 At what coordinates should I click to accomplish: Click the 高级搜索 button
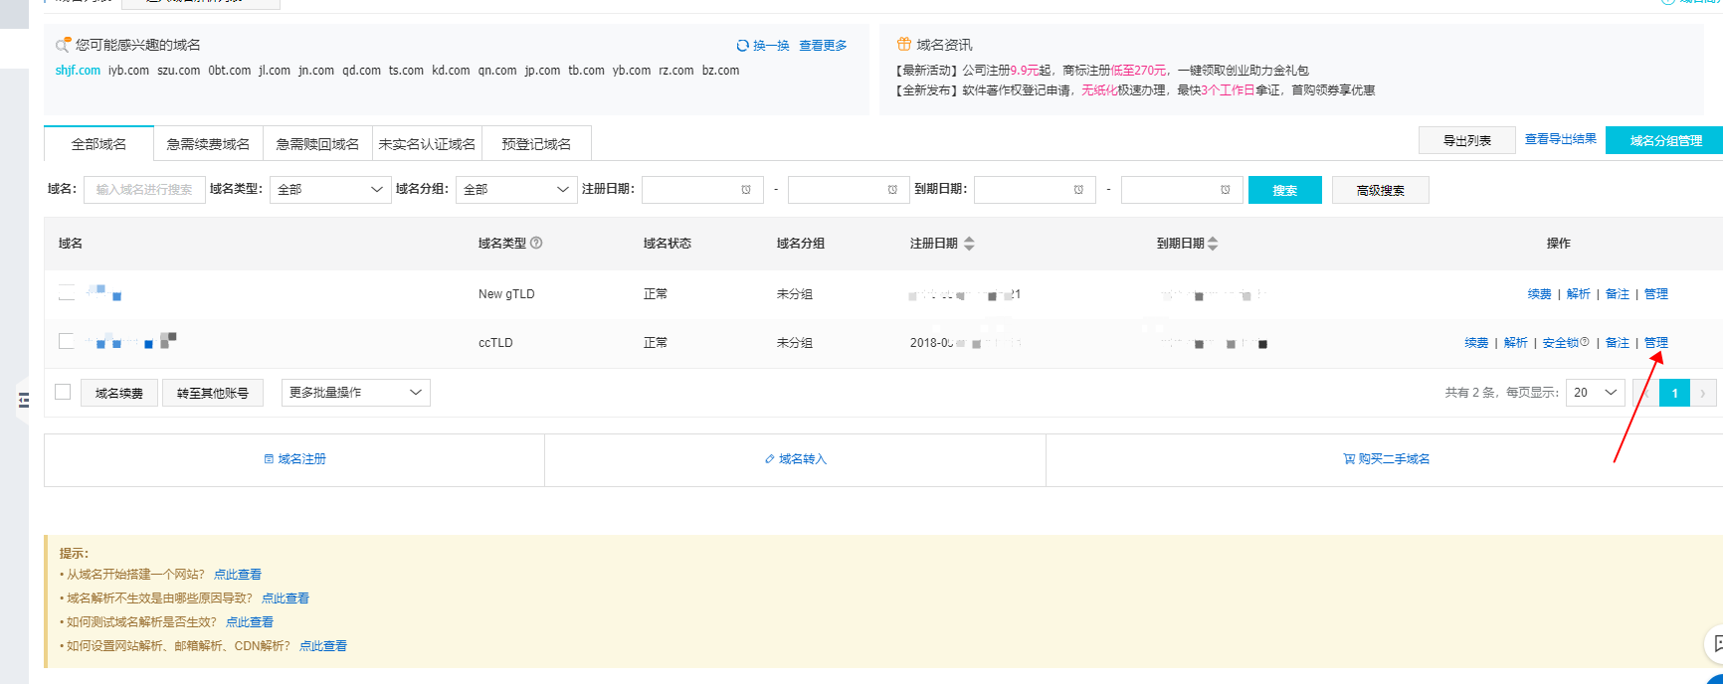tap(1381, 190)
